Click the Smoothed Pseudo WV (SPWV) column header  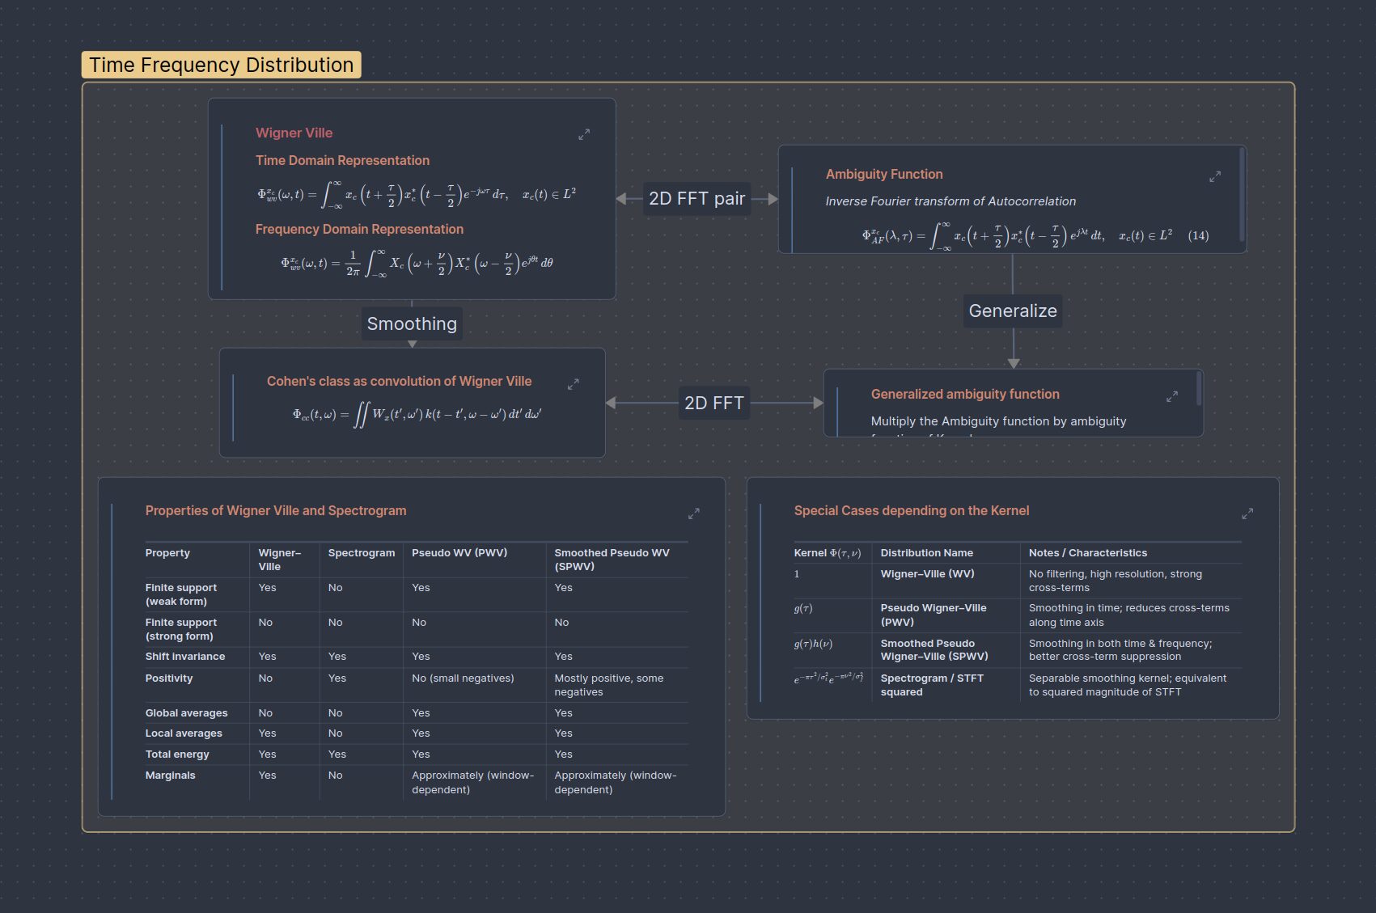[x=612, y=560]
